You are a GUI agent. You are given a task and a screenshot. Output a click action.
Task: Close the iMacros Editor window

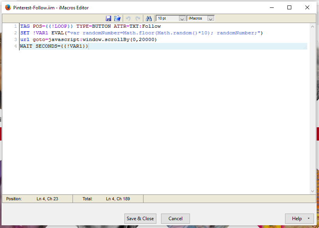pyautogui.click(x=307, y=7)
